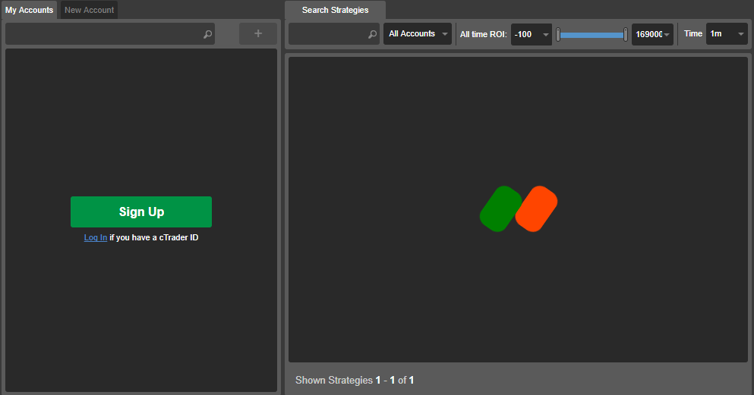Open the New Account tab
Image resolution: width=754 pixels, height=395 pixels.
click(x=90, y=10)
